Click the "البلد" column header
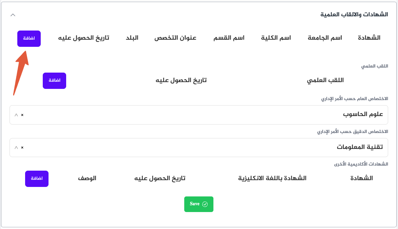 pos(132,38)
